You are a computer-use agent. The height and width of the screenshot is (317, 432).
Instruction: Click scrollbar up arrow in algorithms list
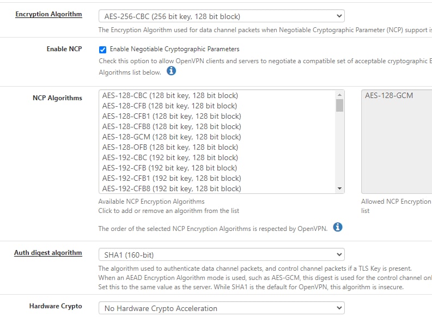pyautogui.click(x=339, y=95)
